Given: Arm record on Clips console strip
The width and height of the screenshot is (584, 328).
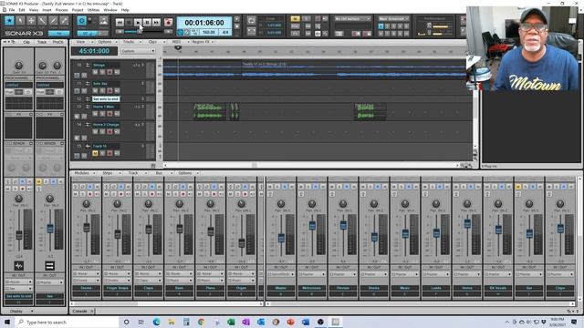Looking at the screenshot, I should tap(152, 194).
